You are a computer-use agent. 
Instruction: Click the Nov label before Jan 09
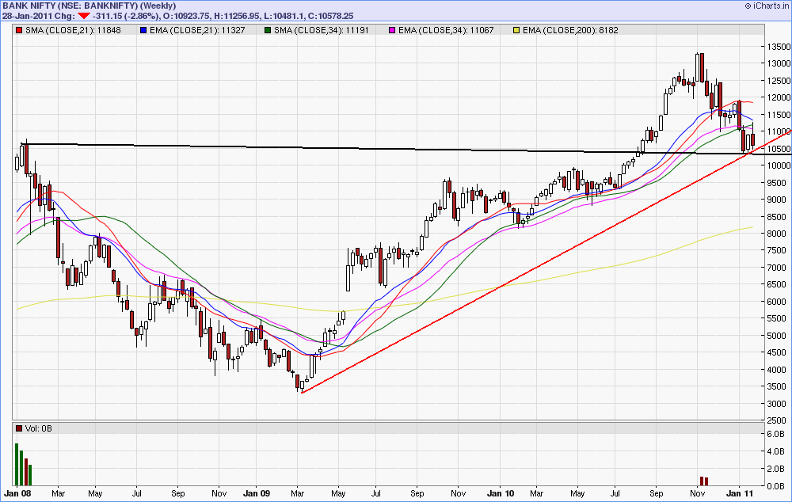[219, 493]
